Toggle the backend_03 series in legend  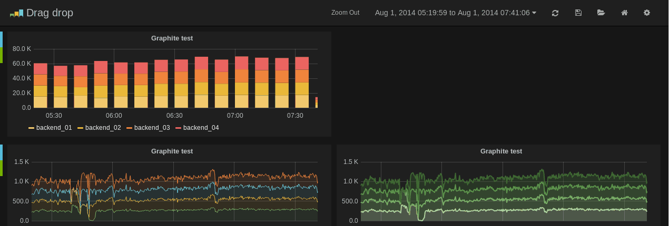click(152, 128)
